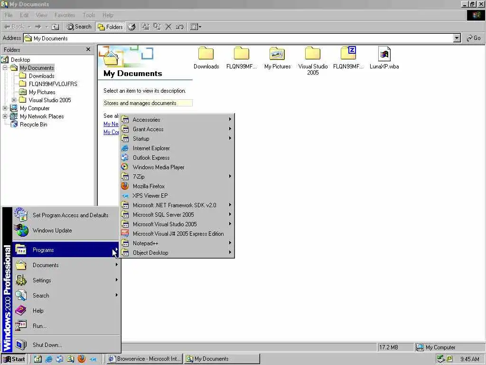
Task: Click the Delete X toolbar icon
Action: click(x=168, y=27)
